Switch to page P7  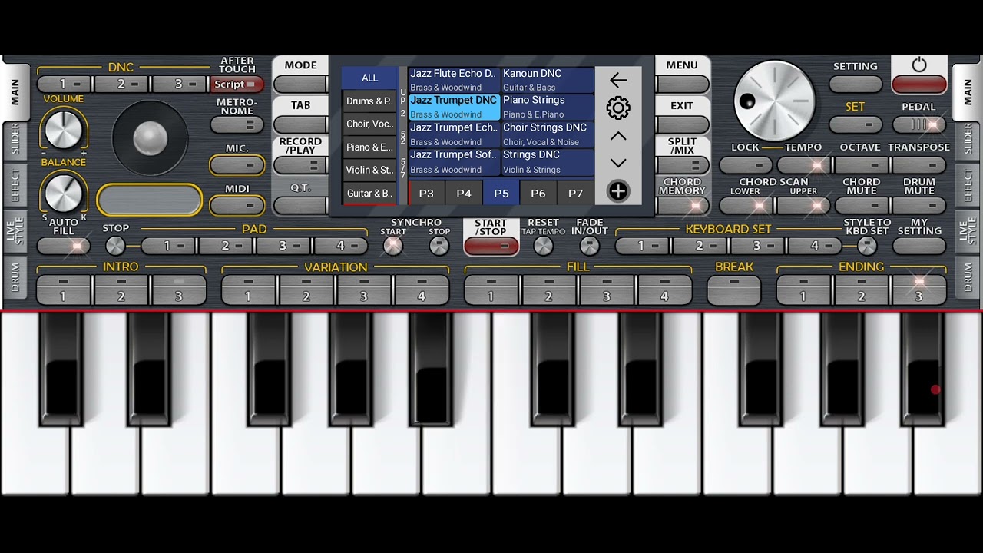(x=576, y=194)
